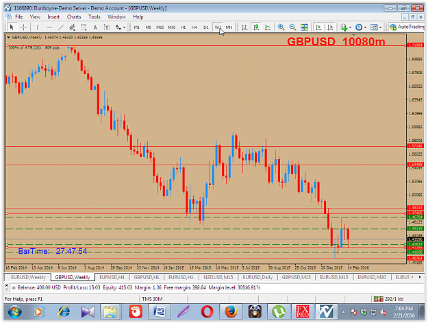Viewport: 428px width, 323px height.
Task: Add a text label tool
Action: pos(107,27)
